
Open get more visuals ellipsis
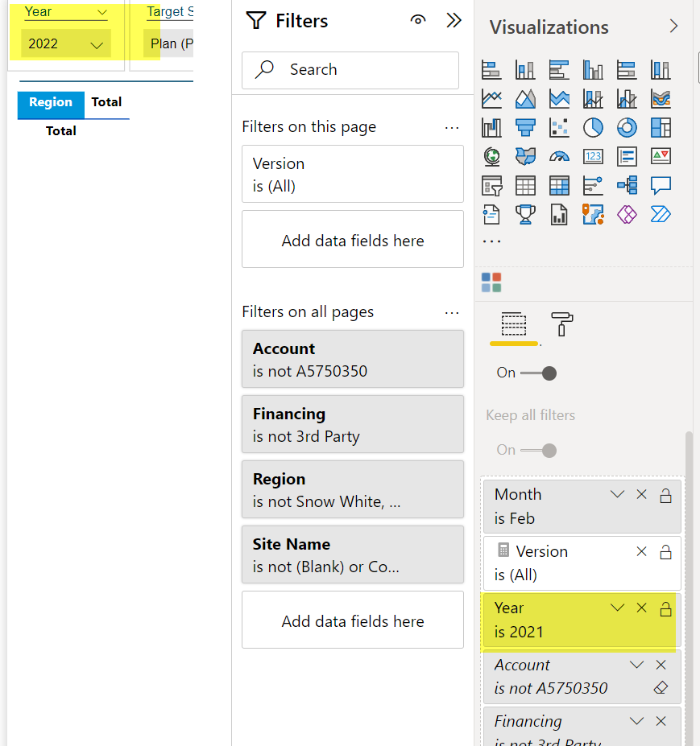point(491,241)
